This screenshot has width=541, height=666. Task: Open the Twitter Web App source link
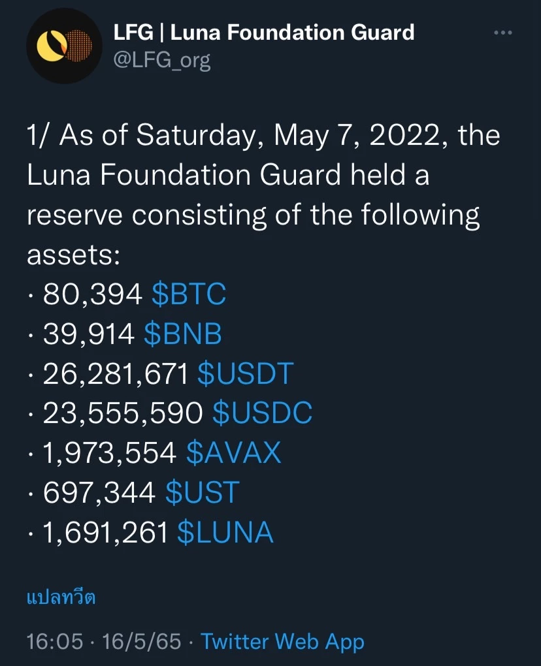tap(282, 642)
